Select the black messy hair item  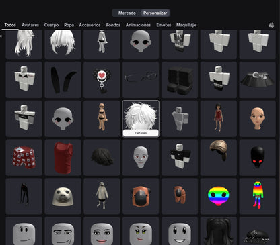click(102, 157)
